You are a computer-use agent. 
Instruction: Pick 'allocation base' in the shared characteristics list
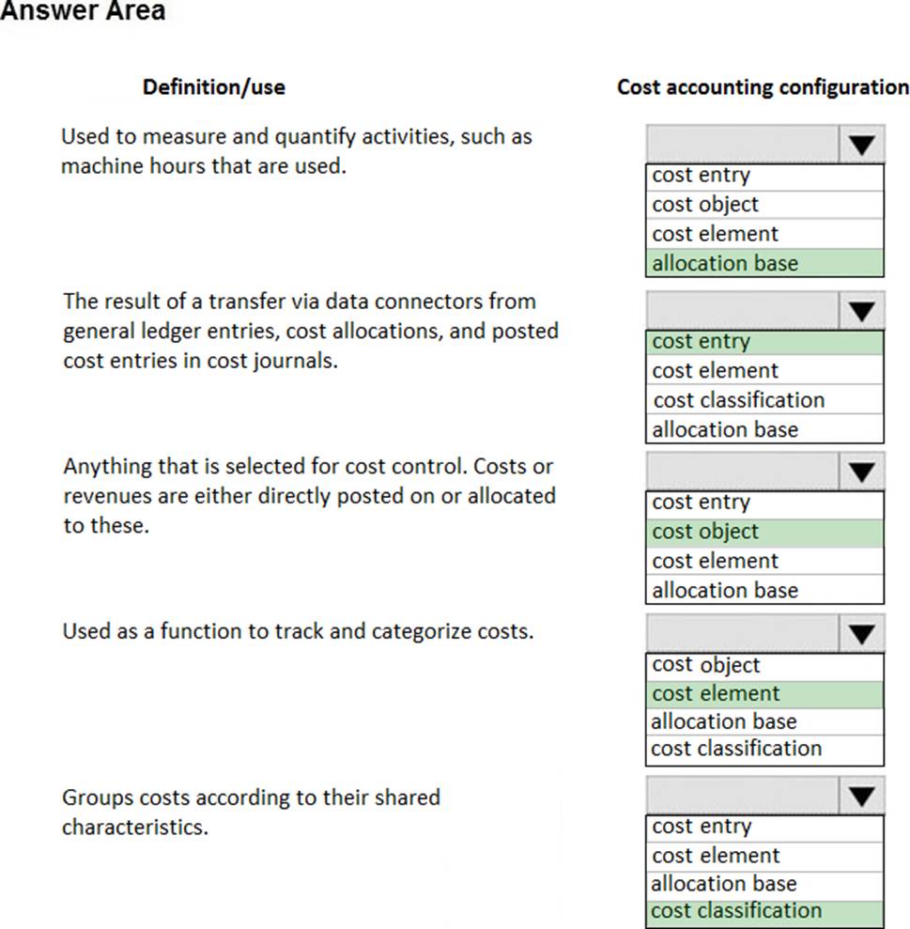723,884
